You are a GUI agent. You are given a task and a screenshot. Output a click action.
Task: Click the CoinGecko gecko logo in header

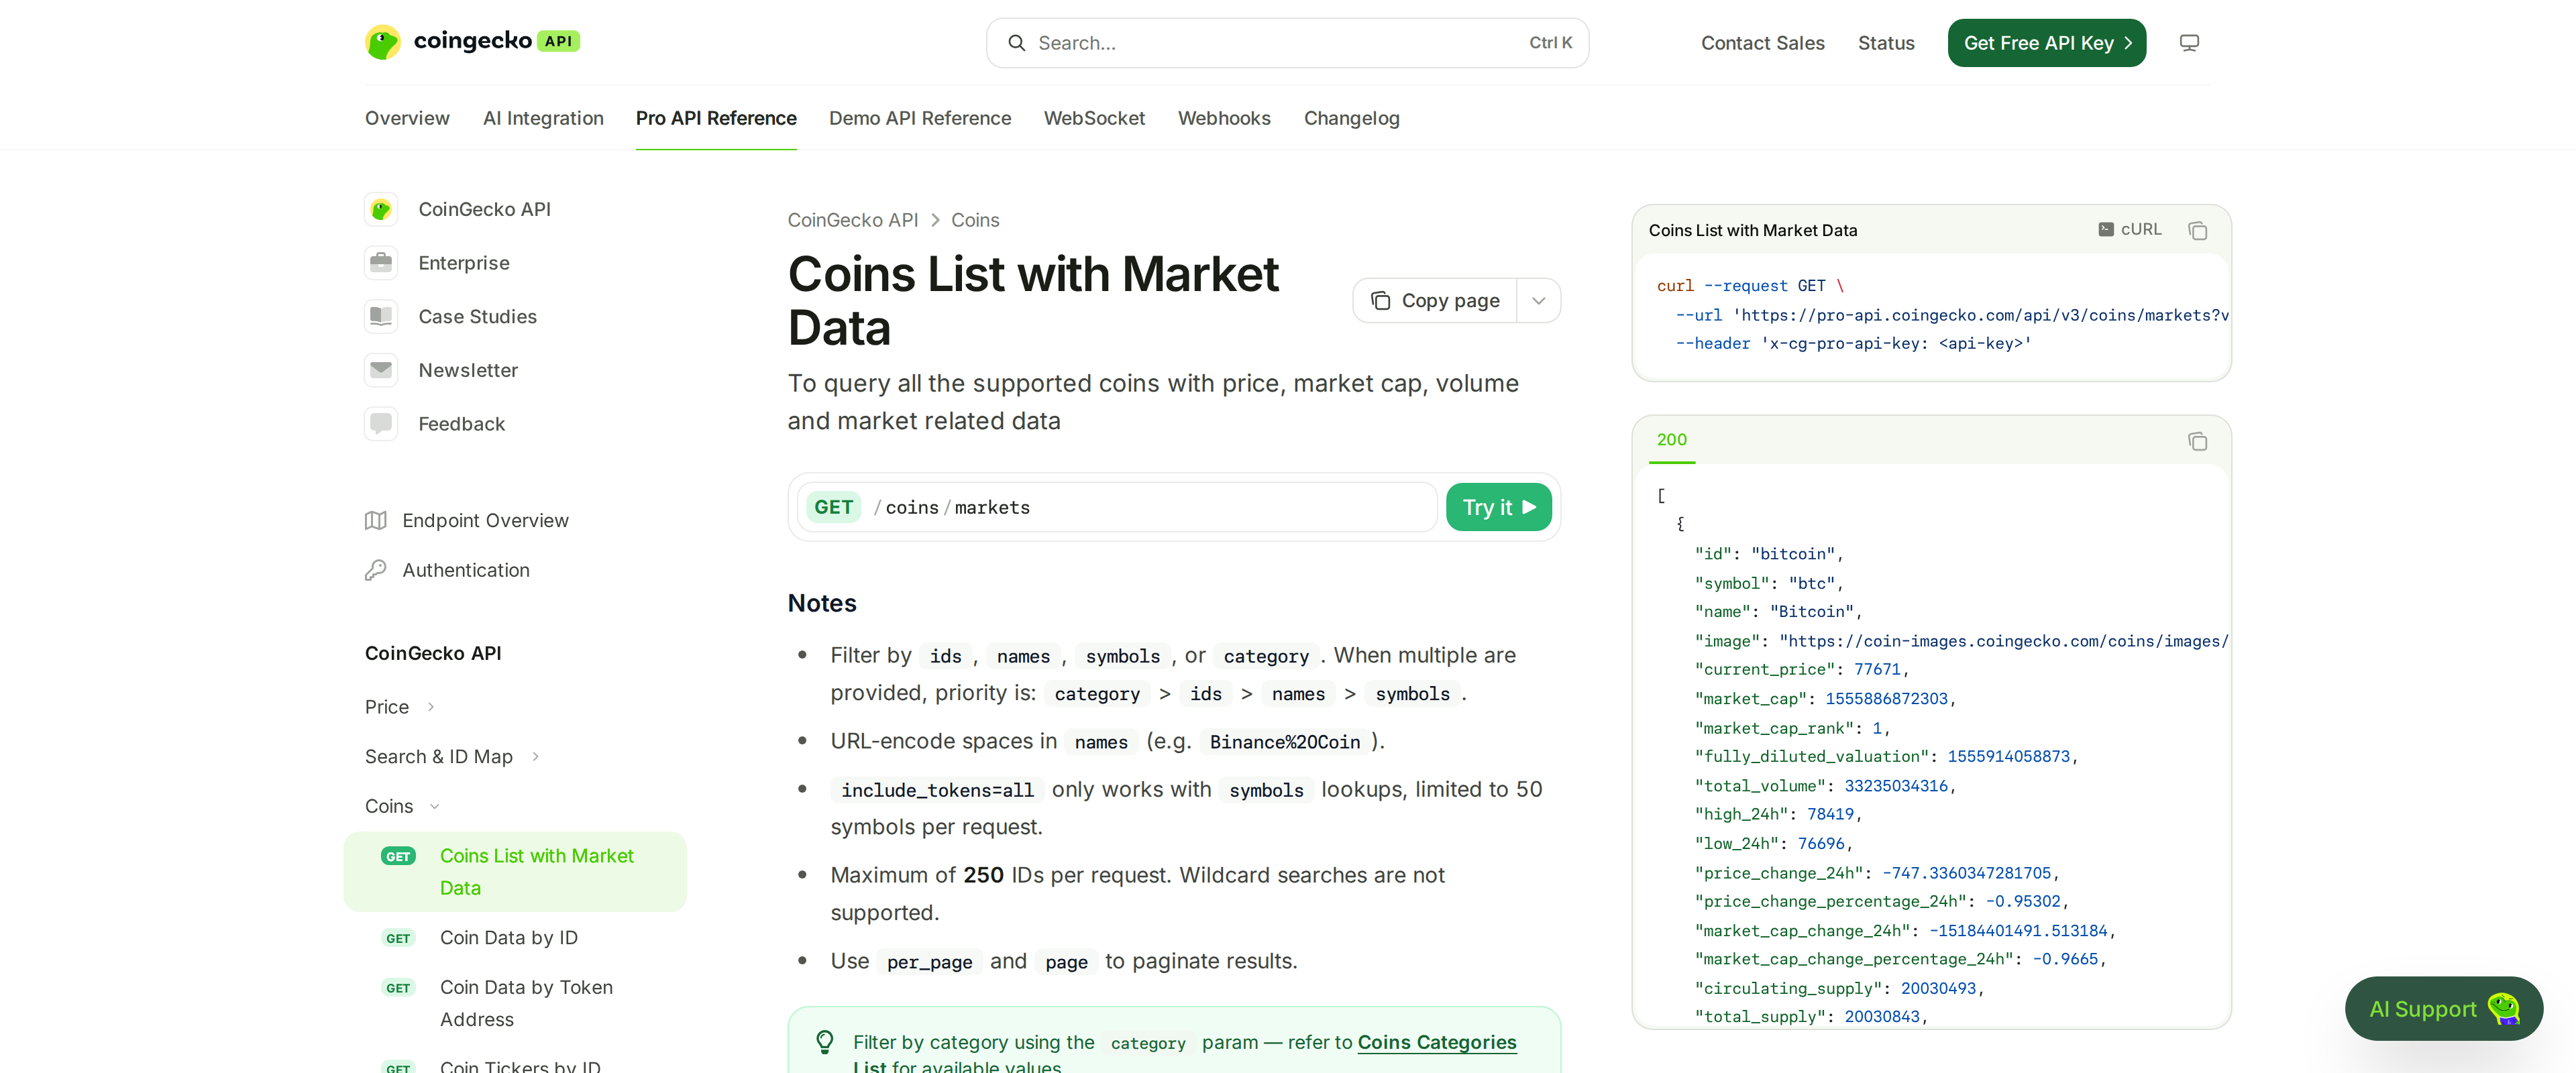pyautogui.click(x=382, y=42)
